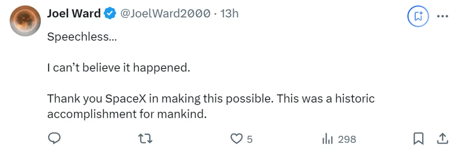The width and height of the screenshot is (461, 154).
Task: Click the like count of 5
Action: [x=250, y=140]
